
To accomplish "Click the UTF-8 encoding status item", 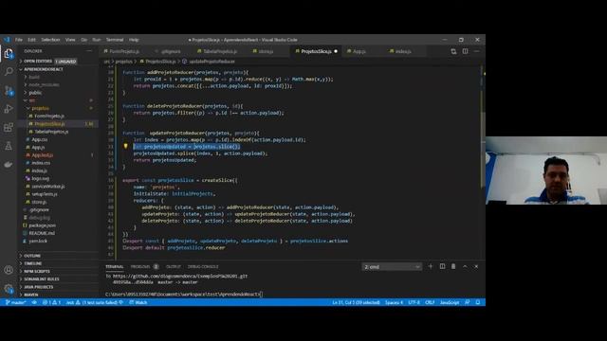I will [x=414, y=302].
